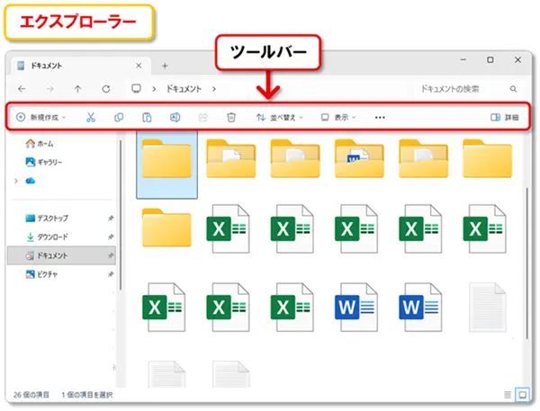
Task: Select the last folder in the first row
Action: pos(487,158)
